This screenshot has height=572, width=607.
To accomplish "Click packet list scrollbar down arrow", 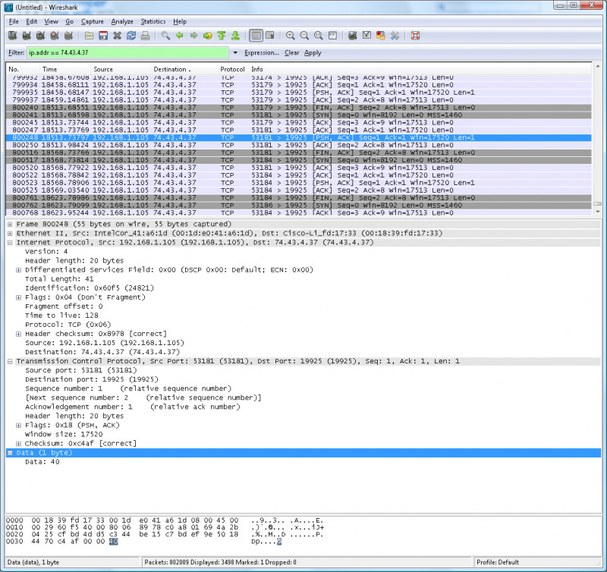I will click(x=597, y=212).
